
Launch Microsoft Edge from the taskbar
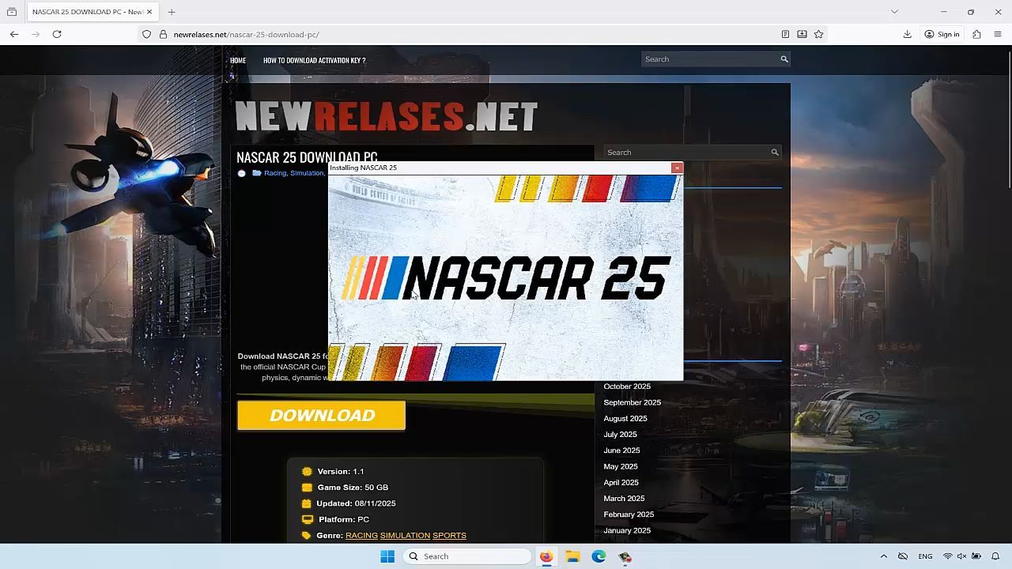click(599, 556)
